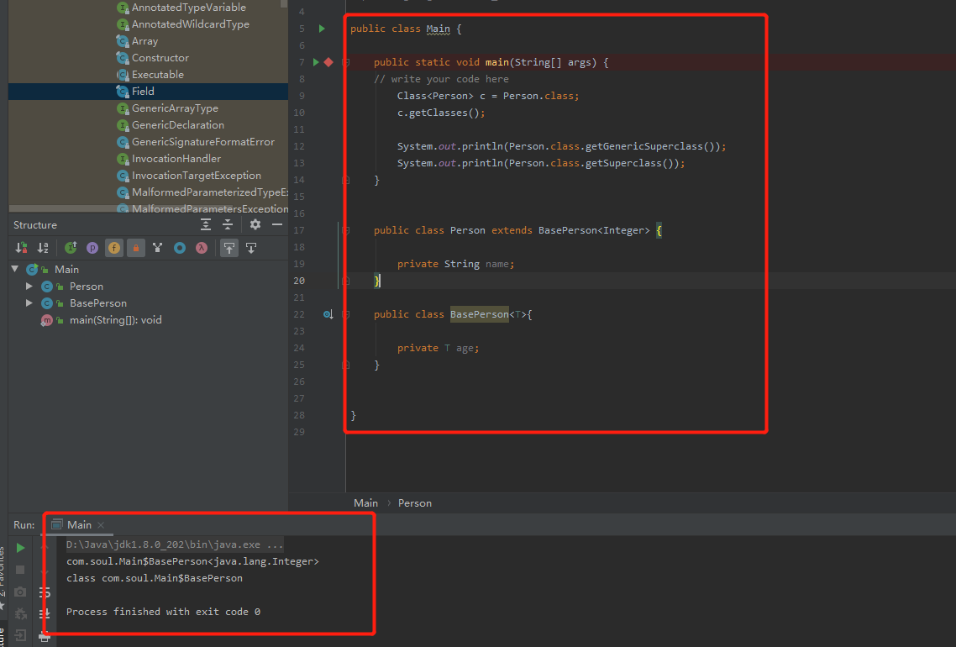The image size is (956, 647).
Task: Select GenericArrayType in project tree
Action: coord(175,108)
